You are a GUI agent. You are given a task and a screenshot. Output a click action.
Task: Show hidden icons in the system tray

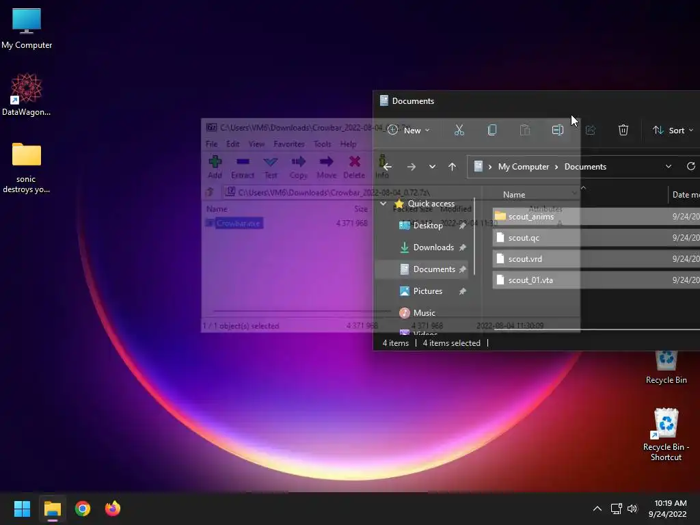(597, 509)
